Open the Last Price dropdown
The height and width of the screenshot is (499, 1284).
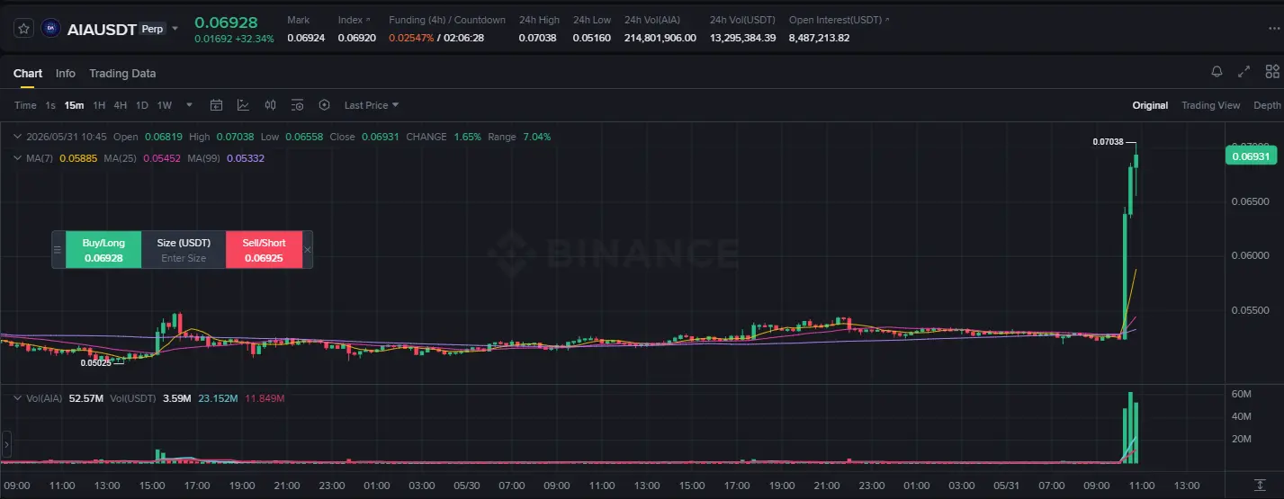point(372,105)
